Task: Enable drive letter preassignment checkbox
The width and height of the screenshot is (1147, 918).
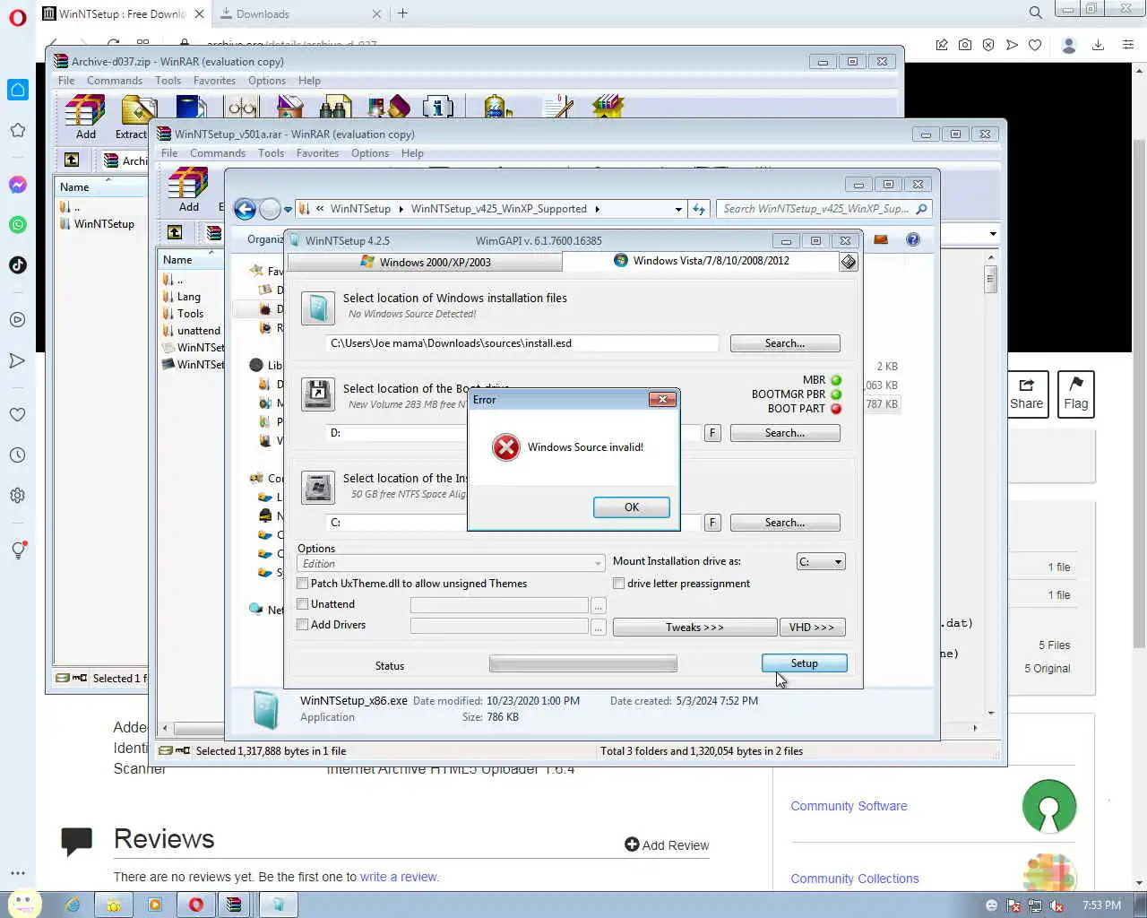Action: tap(618, 584)
